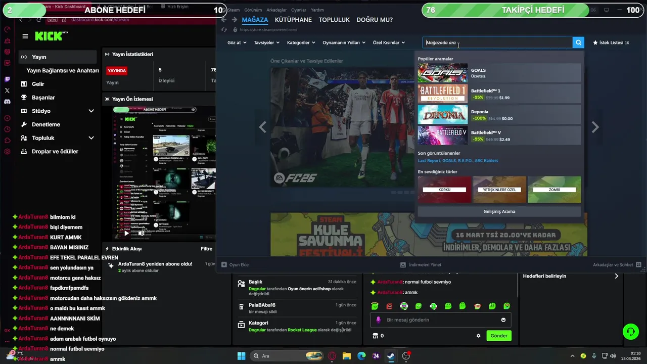Open the DOĞRU MU? profile tab
The image size is (647, 364).
(x=375, y=20)
